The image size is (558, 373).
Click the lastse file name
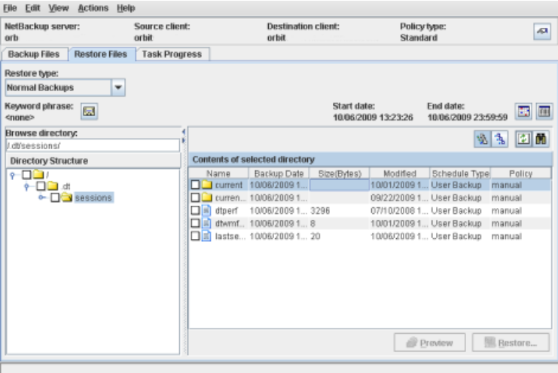[x=230, y=236]
